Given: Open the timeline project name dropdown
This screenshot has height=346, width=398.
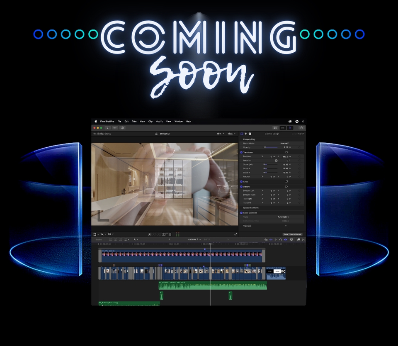Looking at the screenshot, I should tap(194, 239).
